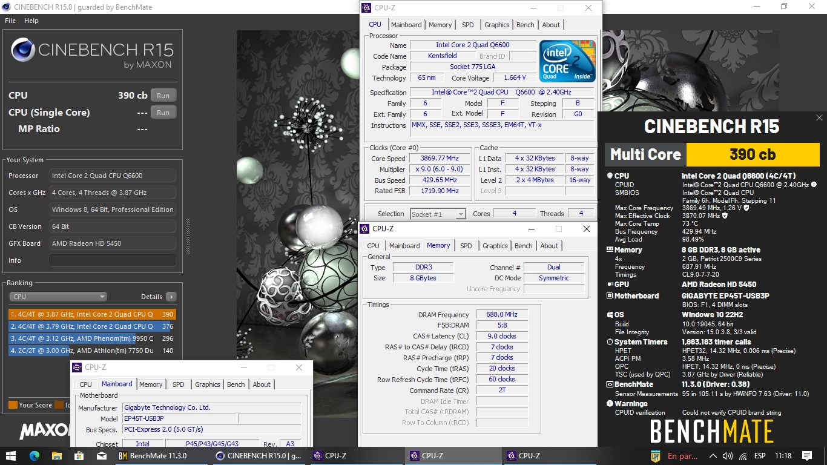
Task: Open the Mail app from the taskbar
Action: coord(102,456)
